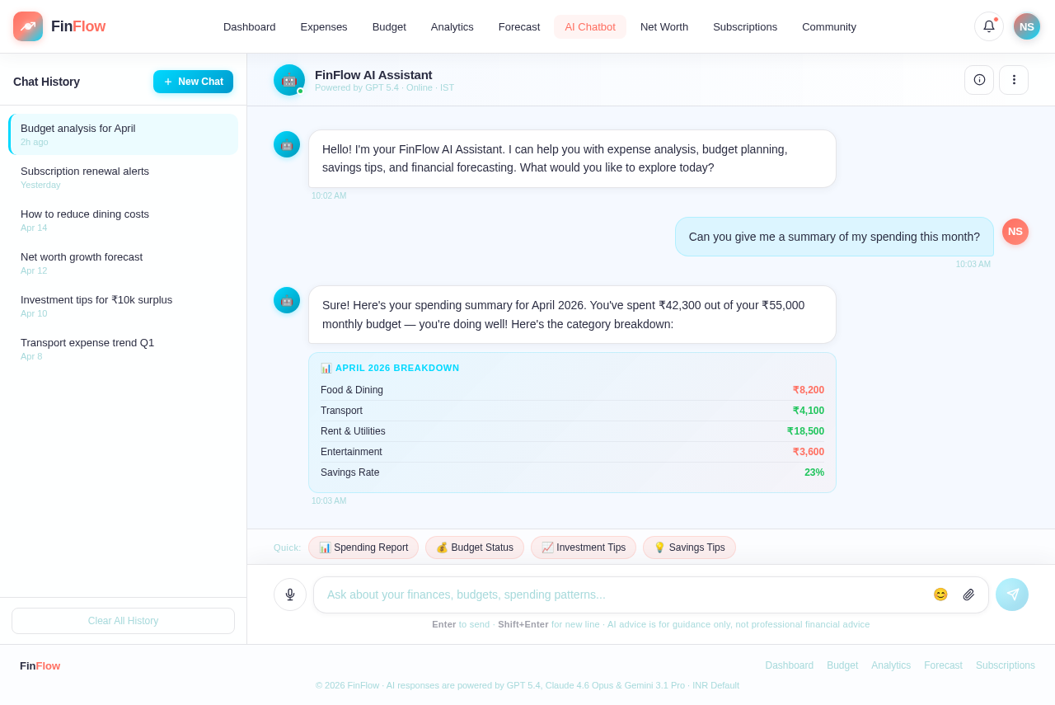Click the footer Forecast link

tap(943, 665)
